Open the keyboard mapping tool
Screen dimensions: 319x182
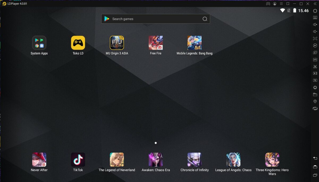[x=315, y=18]
